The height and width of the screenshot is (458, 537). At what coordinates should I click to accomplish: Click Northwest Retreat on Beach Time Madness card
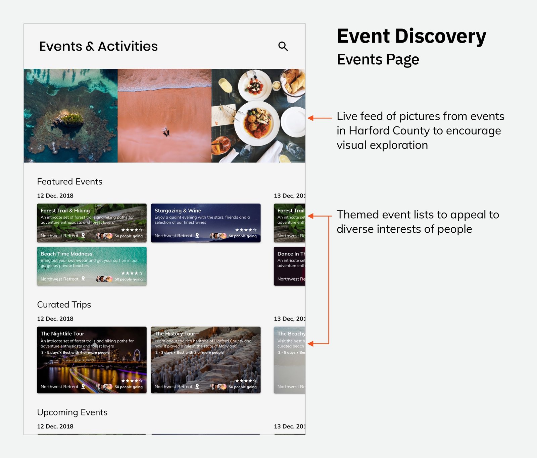point(59,279)
